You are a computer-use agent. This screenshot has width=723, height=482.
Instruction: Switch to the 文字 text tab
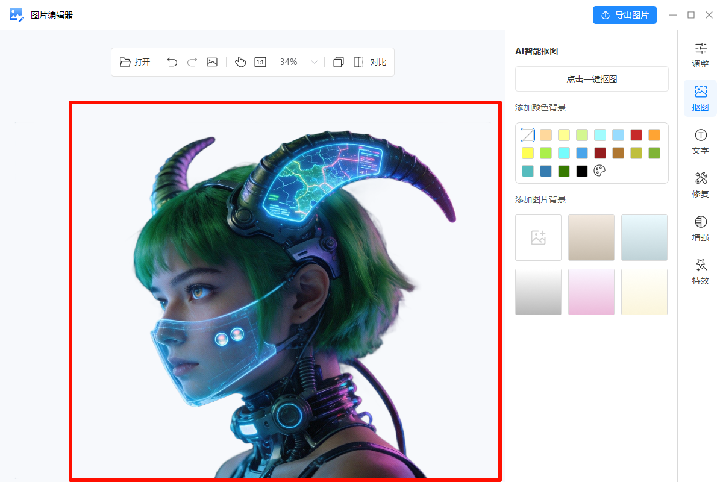(x=700, y=142)
